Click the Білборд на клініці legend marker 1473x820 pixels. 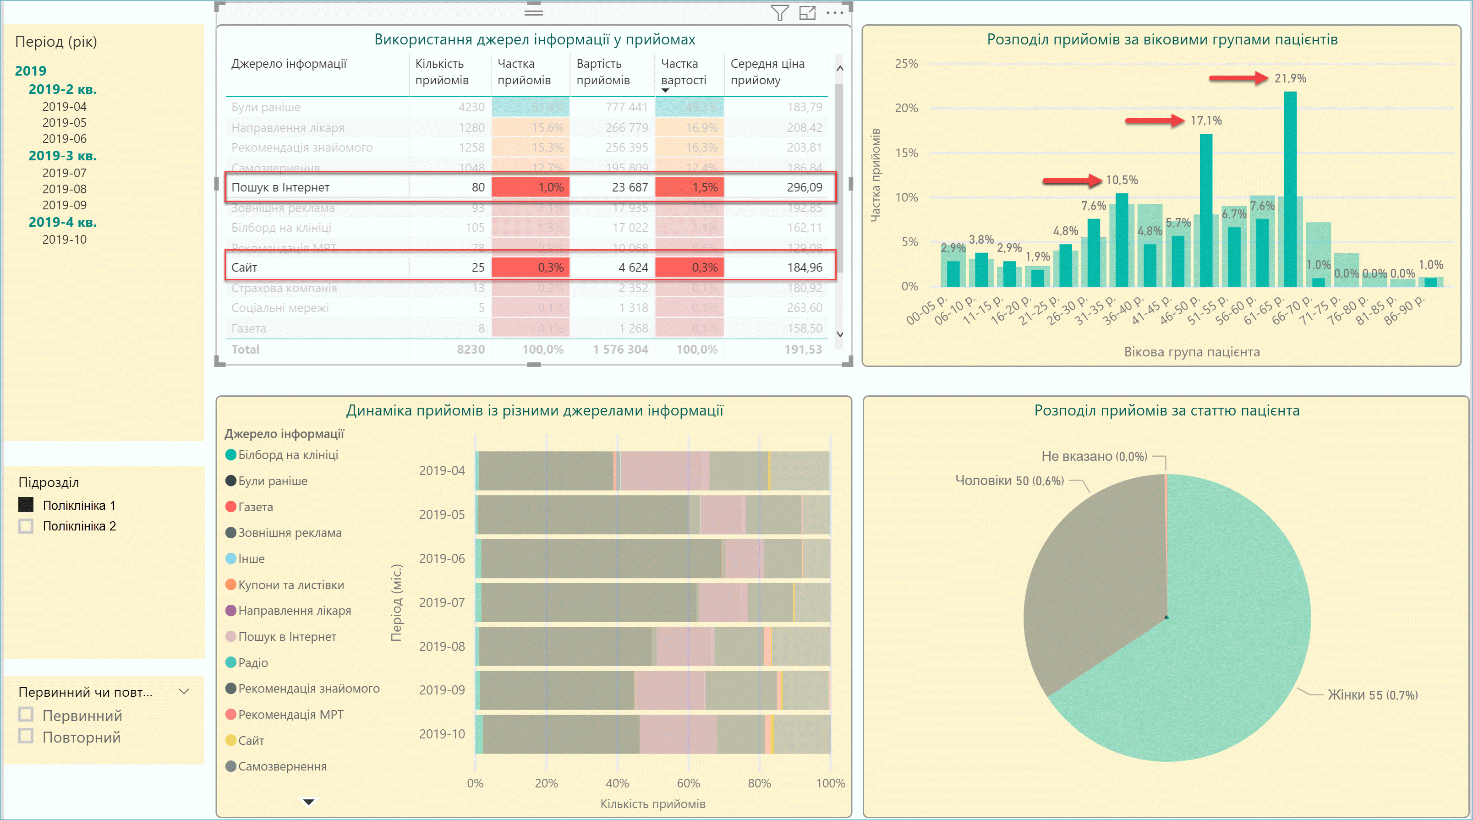click(x=231, y=454)
